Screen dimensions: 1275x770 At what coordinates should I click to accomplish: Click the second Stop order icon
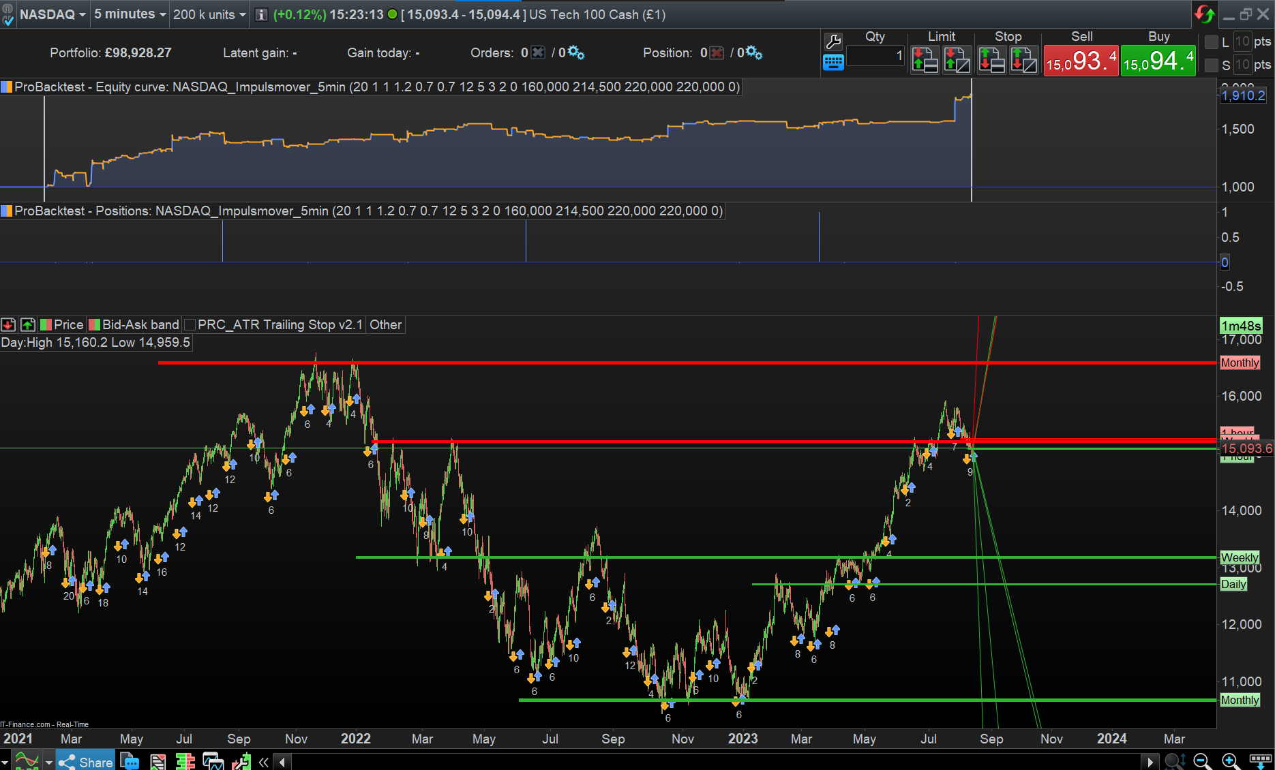[1024, 60]
